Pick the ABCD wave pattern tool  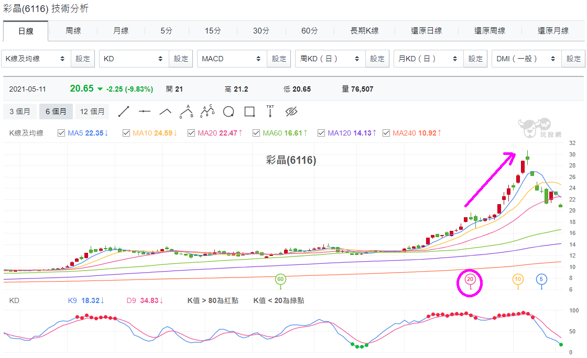point(208,111)
